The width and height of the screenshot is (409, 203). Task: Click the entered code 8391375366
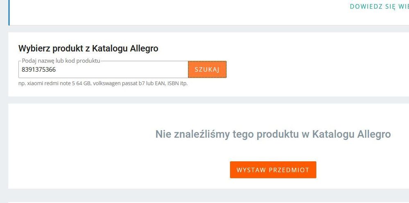[39, 70]
